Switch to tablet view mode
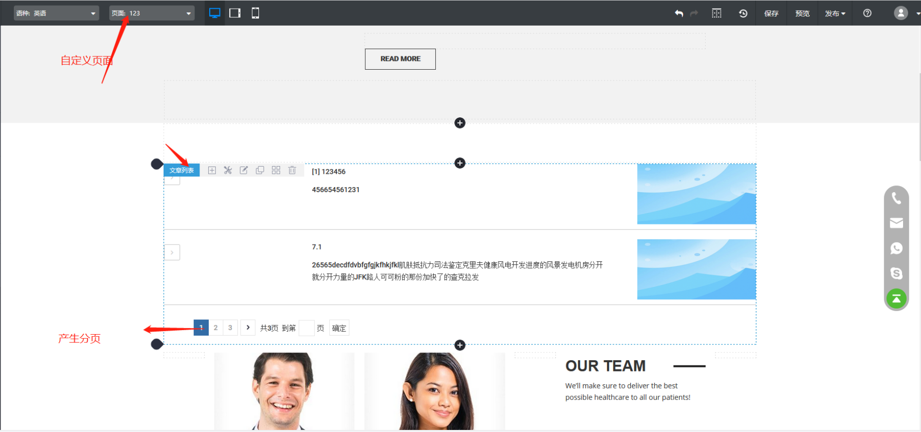 tap(235, 13)
